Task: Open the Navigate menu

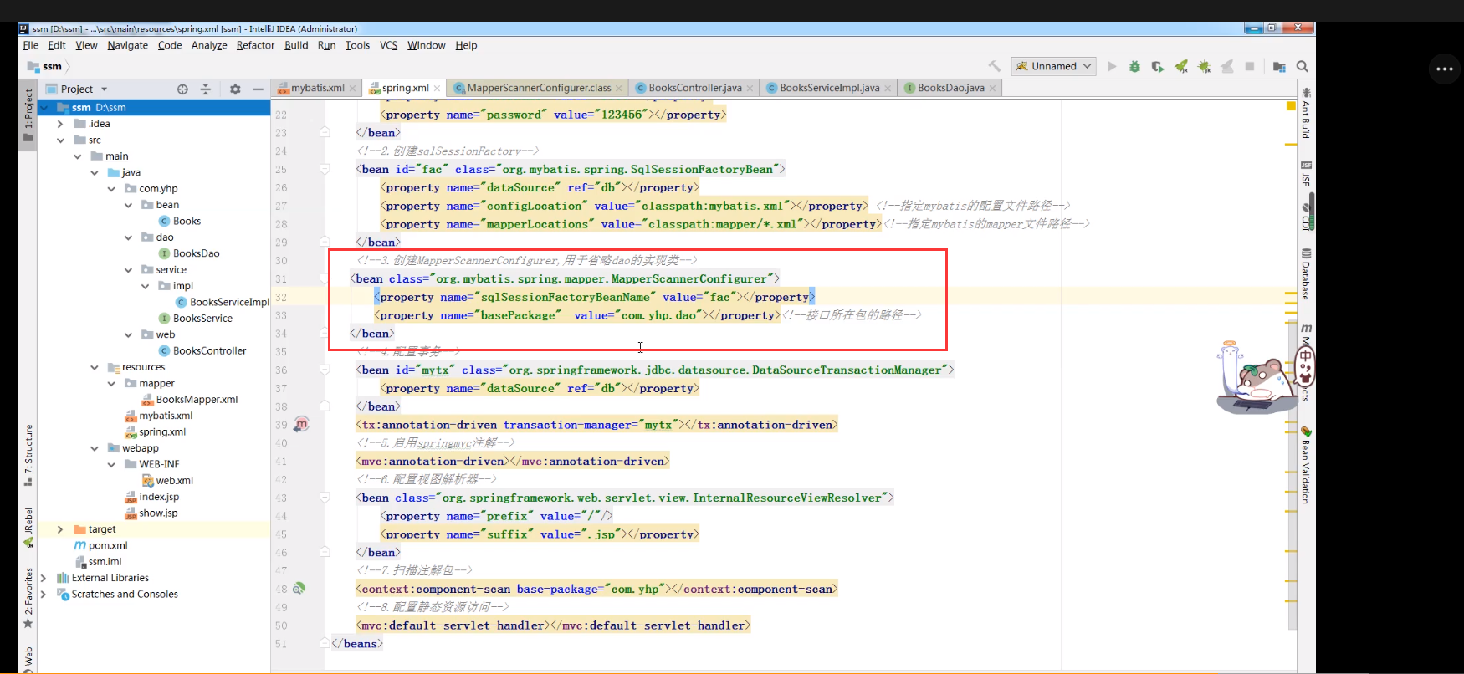Action: pos(127,45)
